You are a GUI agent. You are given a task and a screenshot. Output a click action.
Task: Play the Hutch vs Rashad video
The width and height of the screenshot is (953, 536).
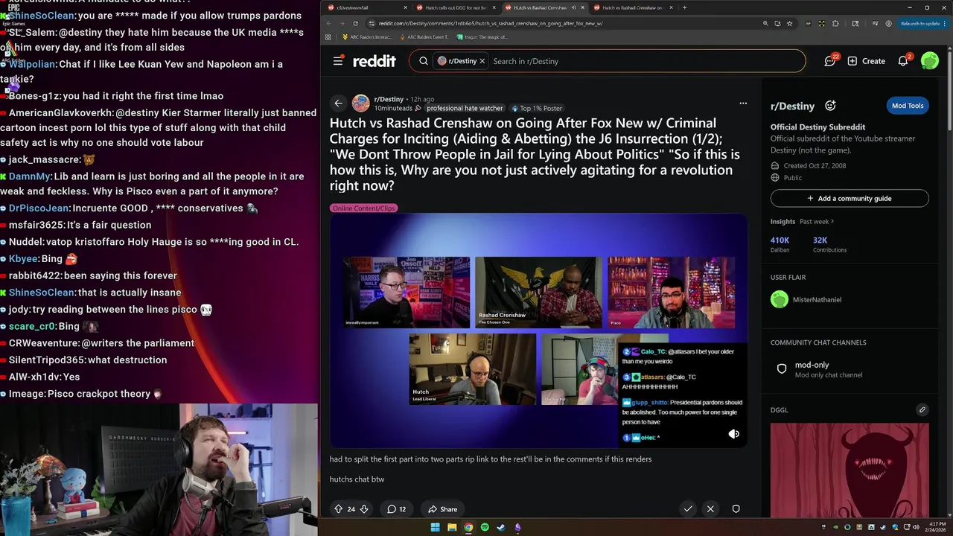tap(539, 331)
